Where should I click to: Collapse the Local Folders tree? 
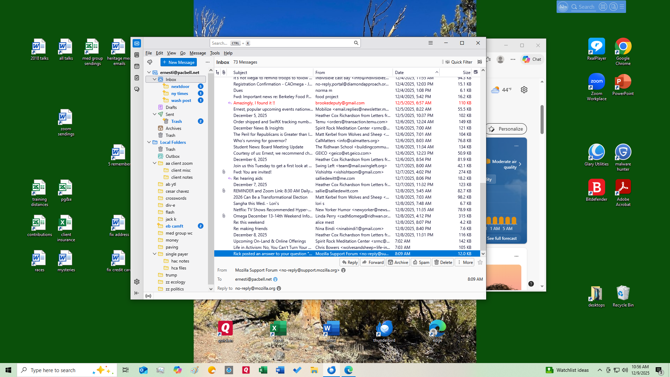pyautogui.click(x=149, y=142)
